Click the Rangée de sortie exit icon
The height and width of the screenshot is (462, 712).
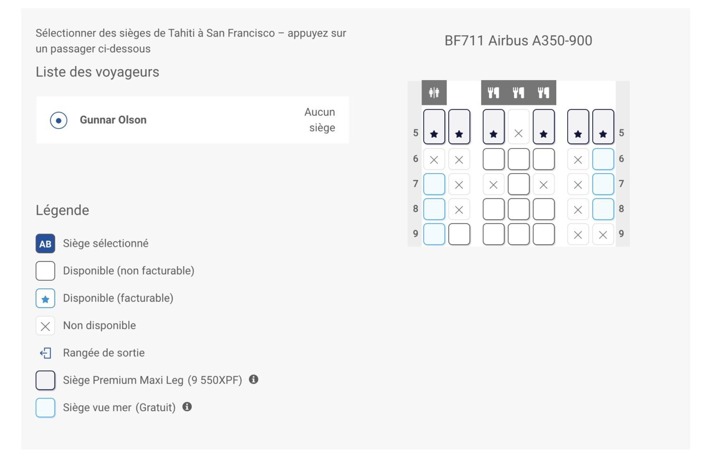[45, 353]
